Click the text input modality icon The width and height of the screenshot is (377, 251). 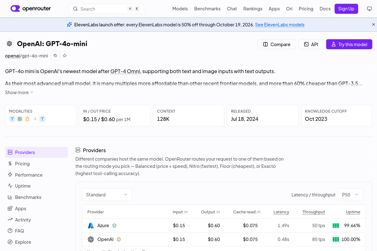[x=12, y=119]
